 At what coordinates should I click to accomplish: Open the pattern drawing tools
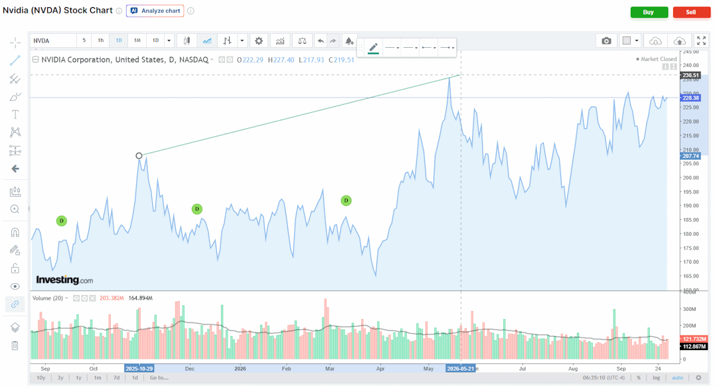pos(15,132)
